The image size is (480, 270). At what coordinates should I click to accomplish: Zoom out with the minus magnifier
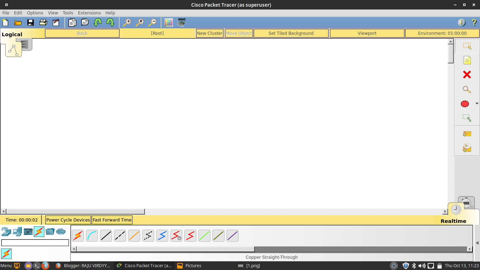coord(152,22)
